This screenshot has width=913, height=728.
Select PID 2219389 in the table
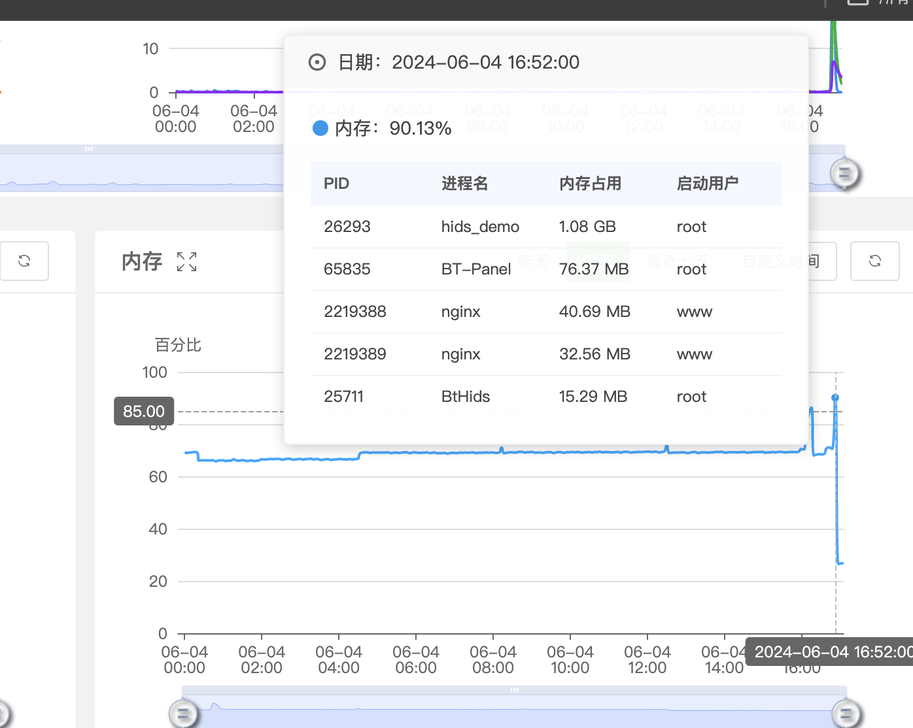click(355, 354)
